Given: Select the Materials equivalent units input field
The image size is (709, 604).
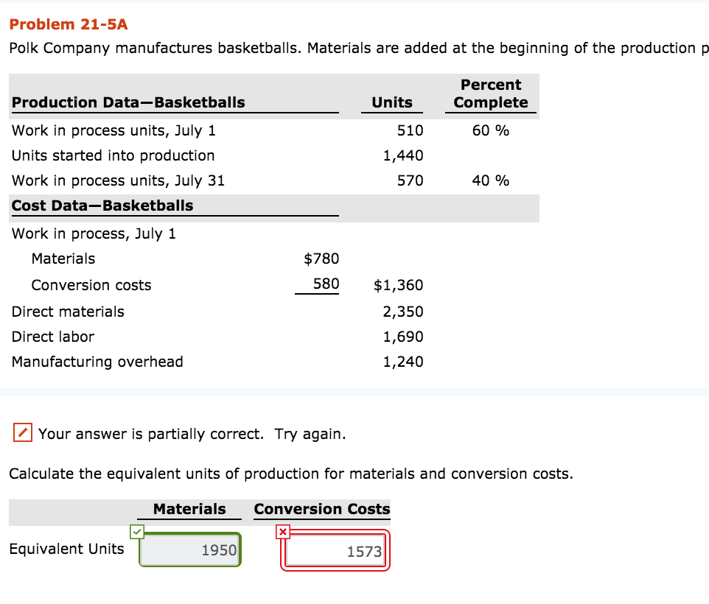Looking at the screenshot, I should click(x=189, y=549).
